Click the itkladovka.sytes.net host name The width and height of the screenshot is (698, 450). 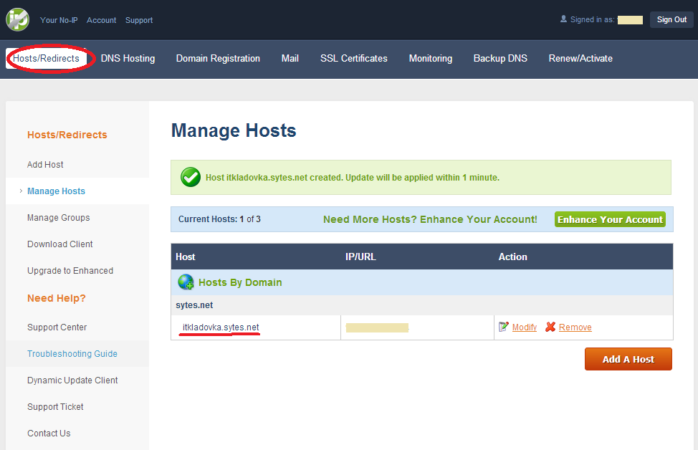click(221, 327)
